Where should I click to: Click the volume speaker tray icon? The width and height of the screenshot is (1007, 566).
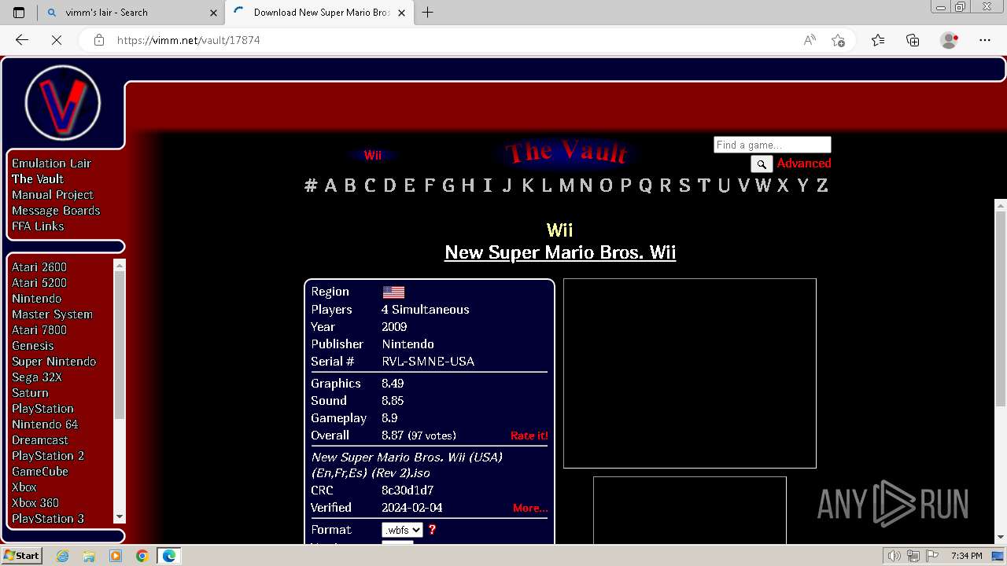pyautogui.click(x=894, y=556)
